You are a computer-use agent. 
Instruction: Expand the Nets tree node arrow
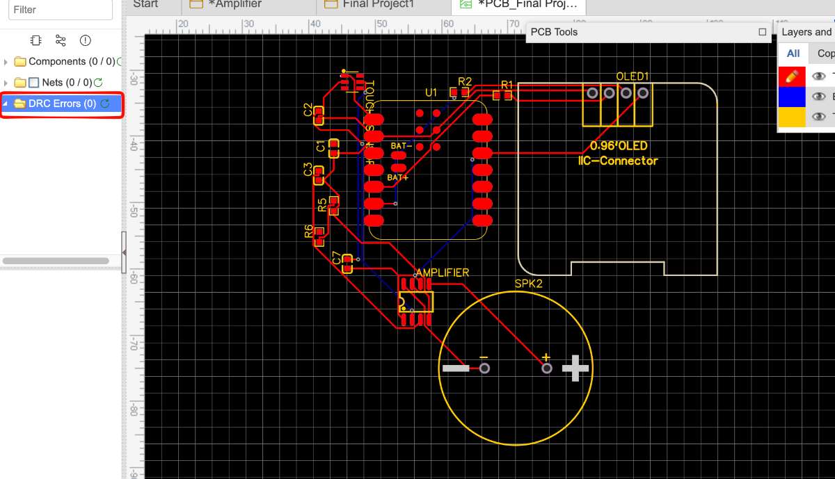(x=6, y=83)
